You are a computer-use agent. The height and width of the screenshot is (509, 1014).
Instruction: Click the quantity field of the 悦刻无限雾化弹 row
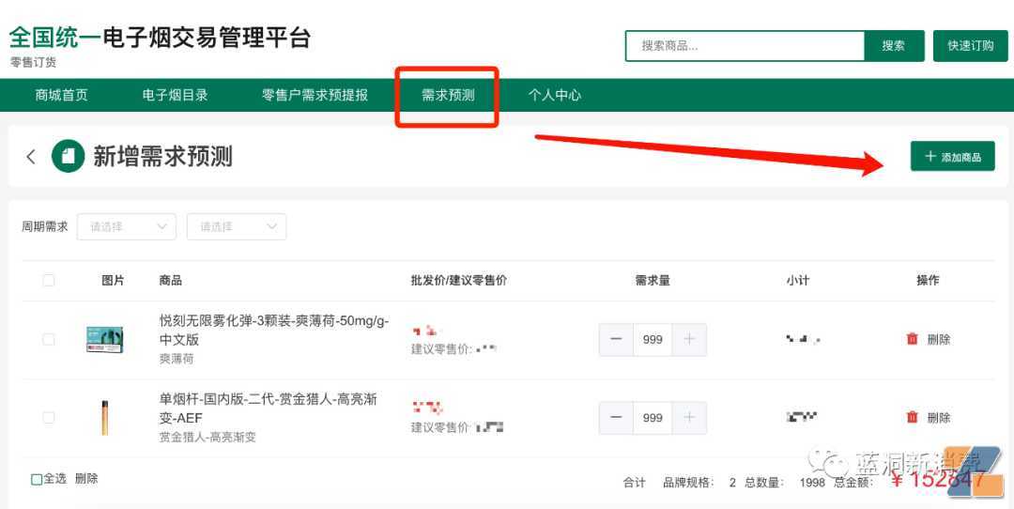[x=653, y=340]
